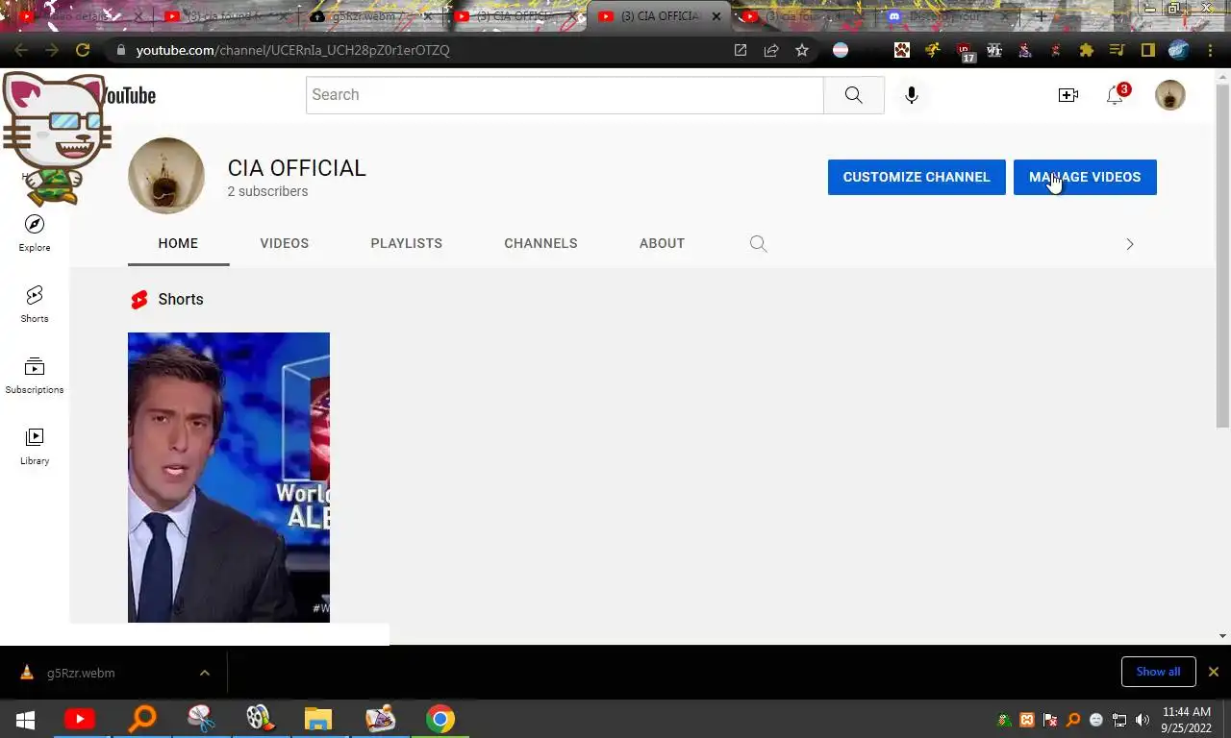1231x738 pixels.
Task: Open the Create video camera icon
Action: point(1068,95)
